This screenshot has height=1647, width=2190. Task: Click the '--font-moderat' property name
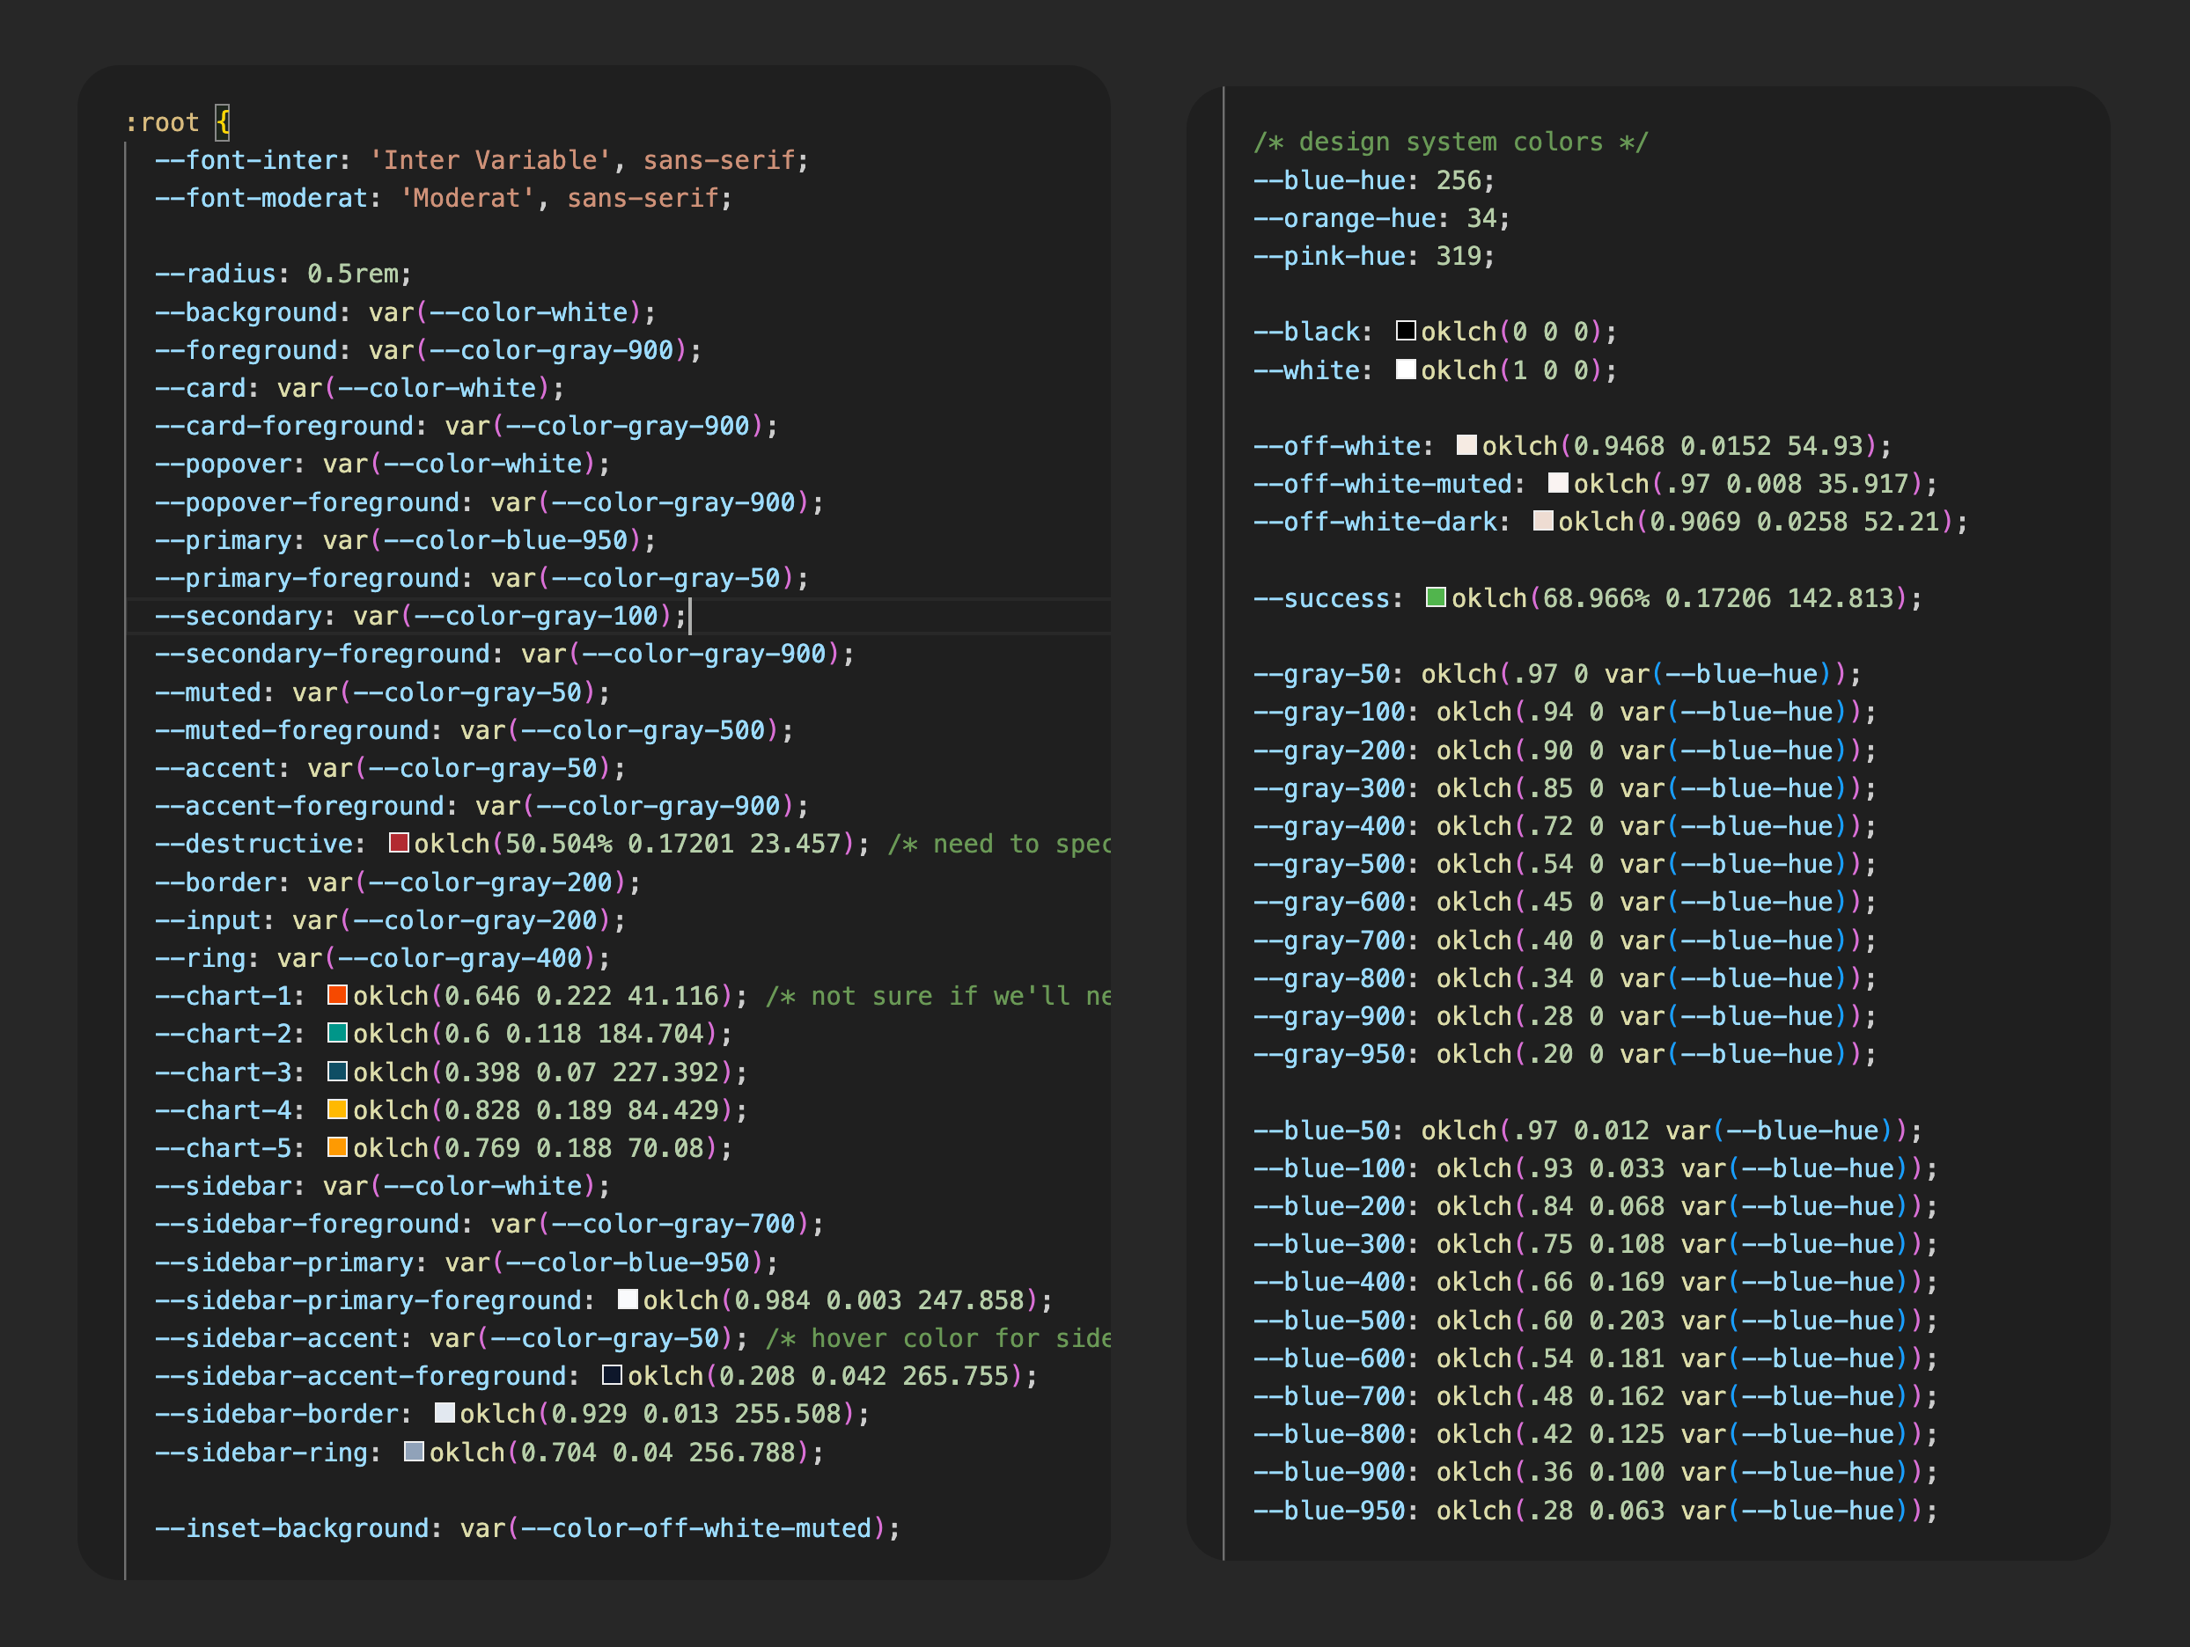261,198
